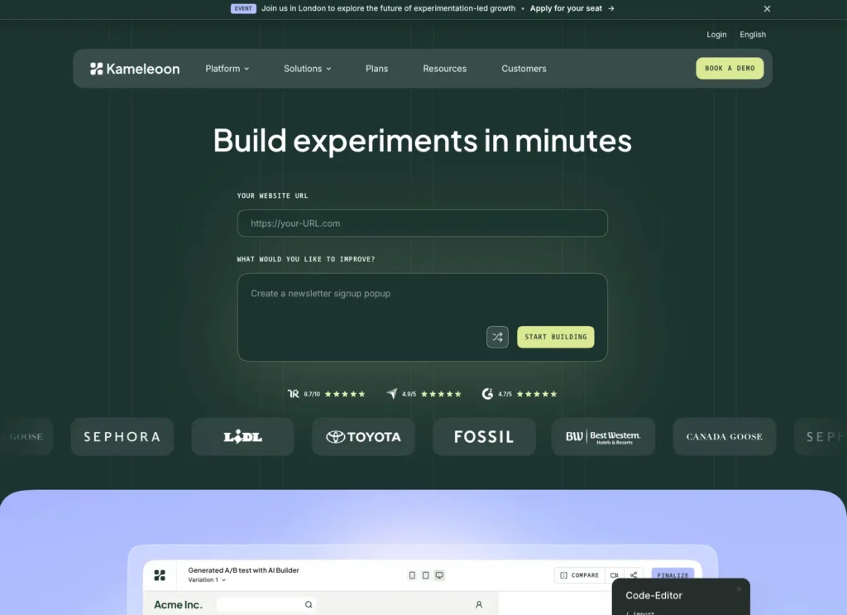Click the share icon in preview toolbar
847x615 pixels.
pyautogui.click(x=634, y=575)
